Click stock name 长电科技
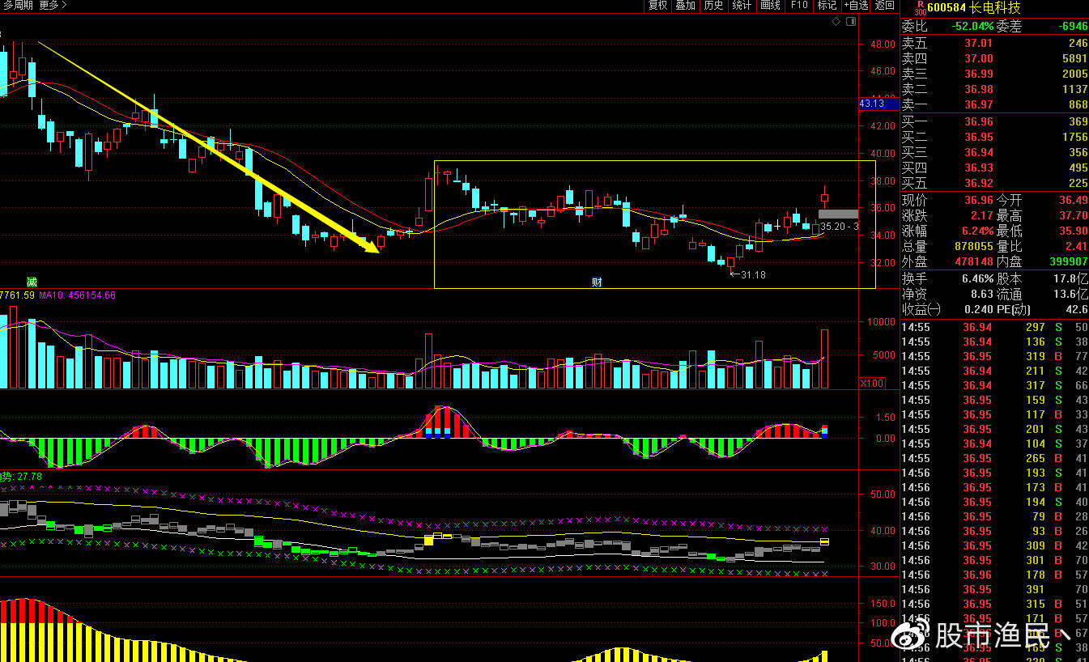The width and height of the screenshot is (1089, 662). (995, 8)
